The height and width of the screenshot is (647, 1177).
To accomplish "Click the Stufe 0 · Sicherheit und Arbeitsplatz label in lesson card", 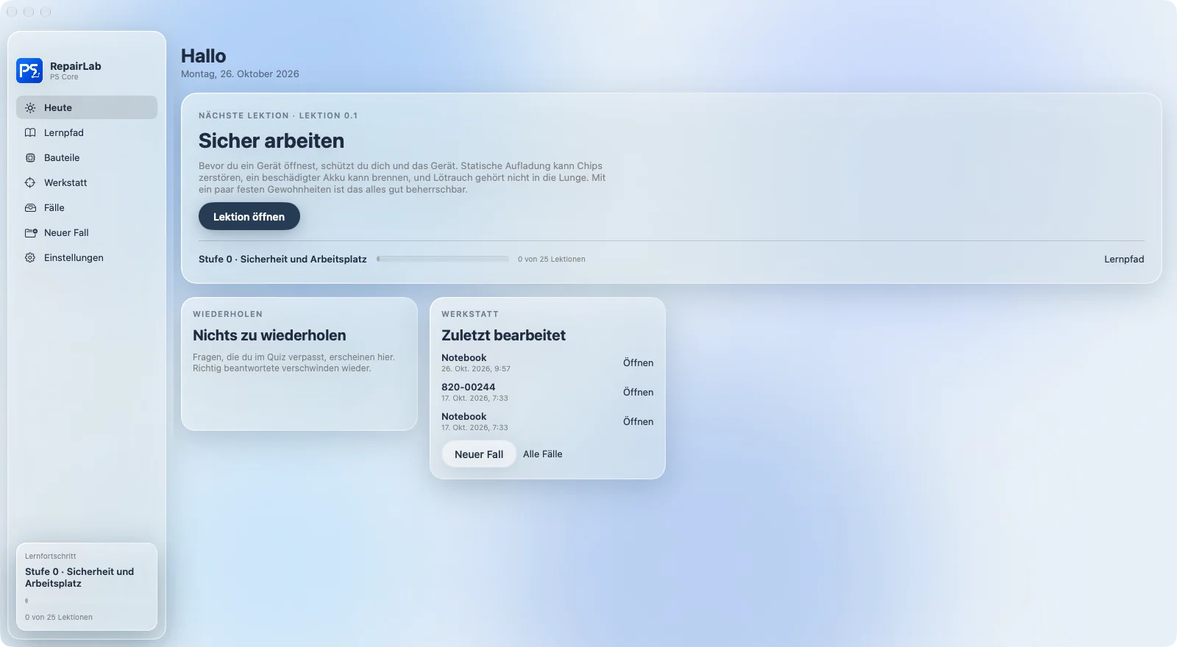I will coord(282,259).
